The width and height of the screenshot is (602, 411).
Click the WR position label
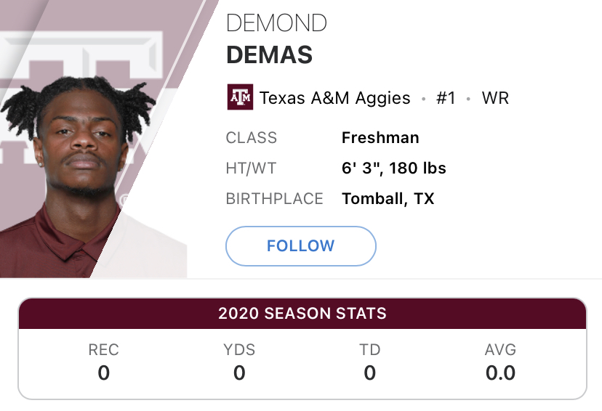click(x=495, y=98)
